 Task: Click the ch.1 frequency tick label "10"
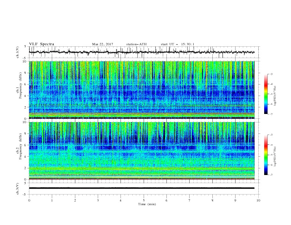tap(25, 61)
